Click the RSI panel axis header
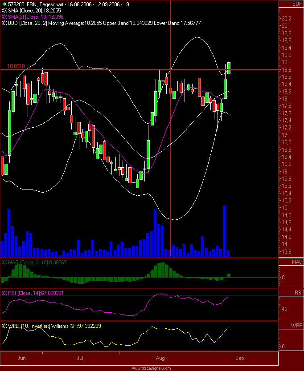Viewport: 304px width, 371px height. [299, 293]
